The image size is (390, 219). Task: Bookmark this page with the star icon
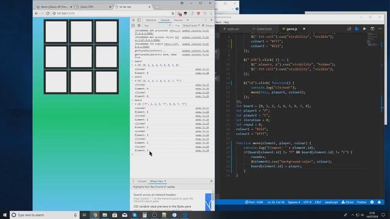coord(172,13)
